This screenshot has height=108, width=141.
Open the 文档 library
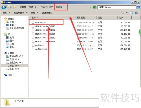[x=12, y=44]
